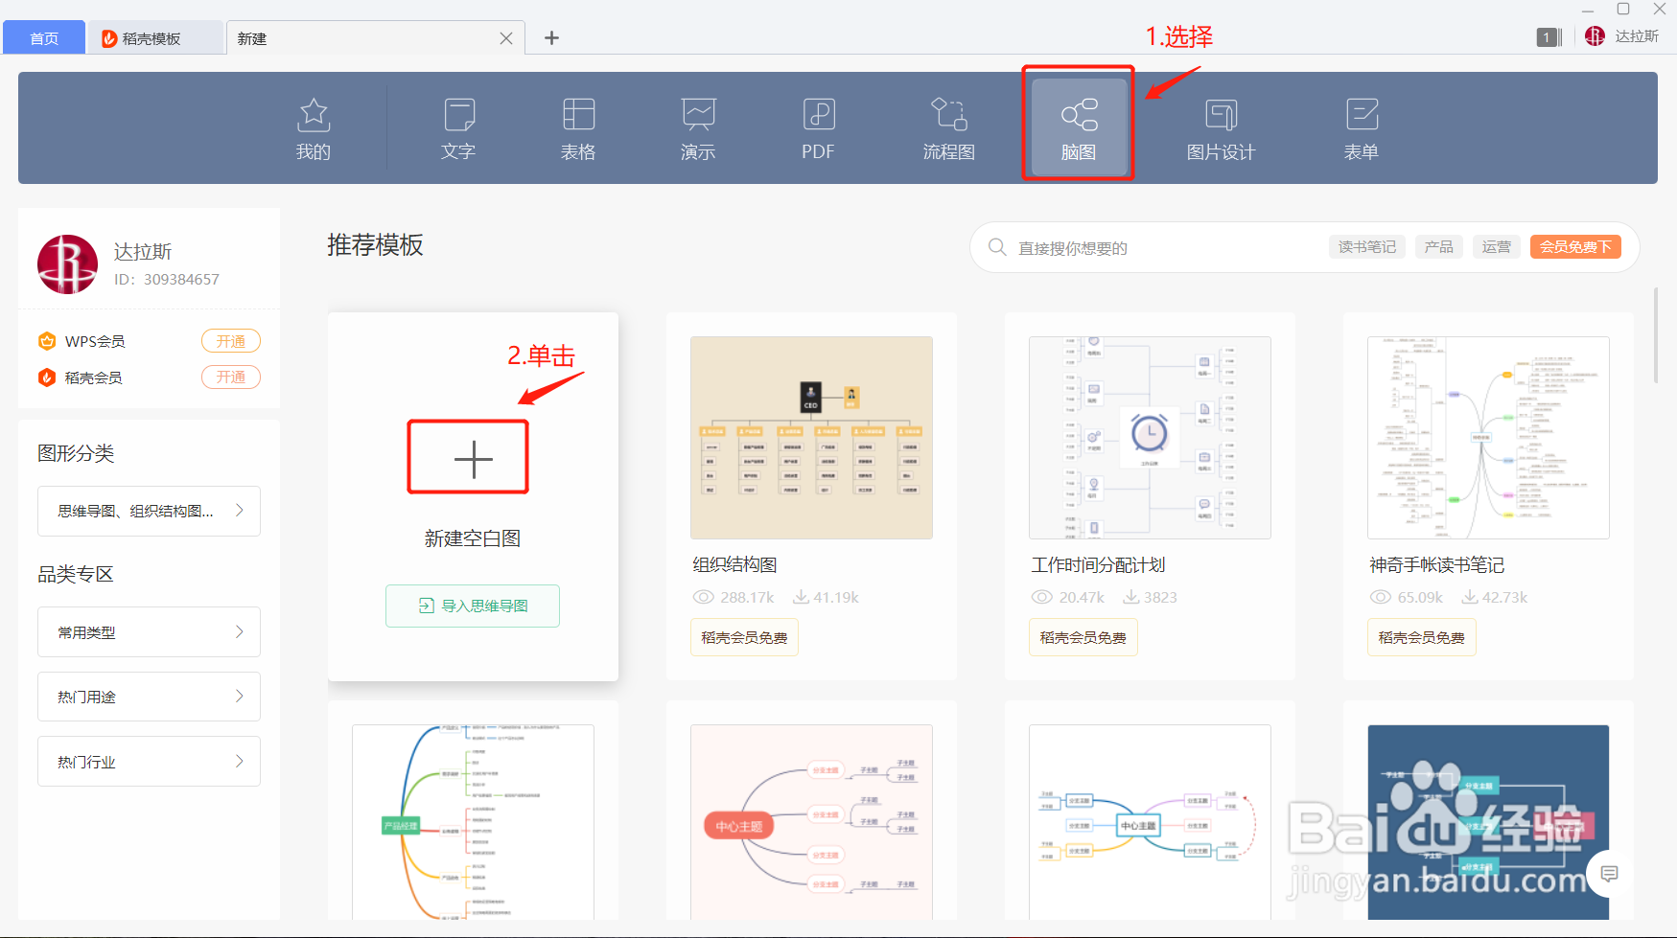Open the 产品经理 colorful mind map thumbnail

point(473,822)
